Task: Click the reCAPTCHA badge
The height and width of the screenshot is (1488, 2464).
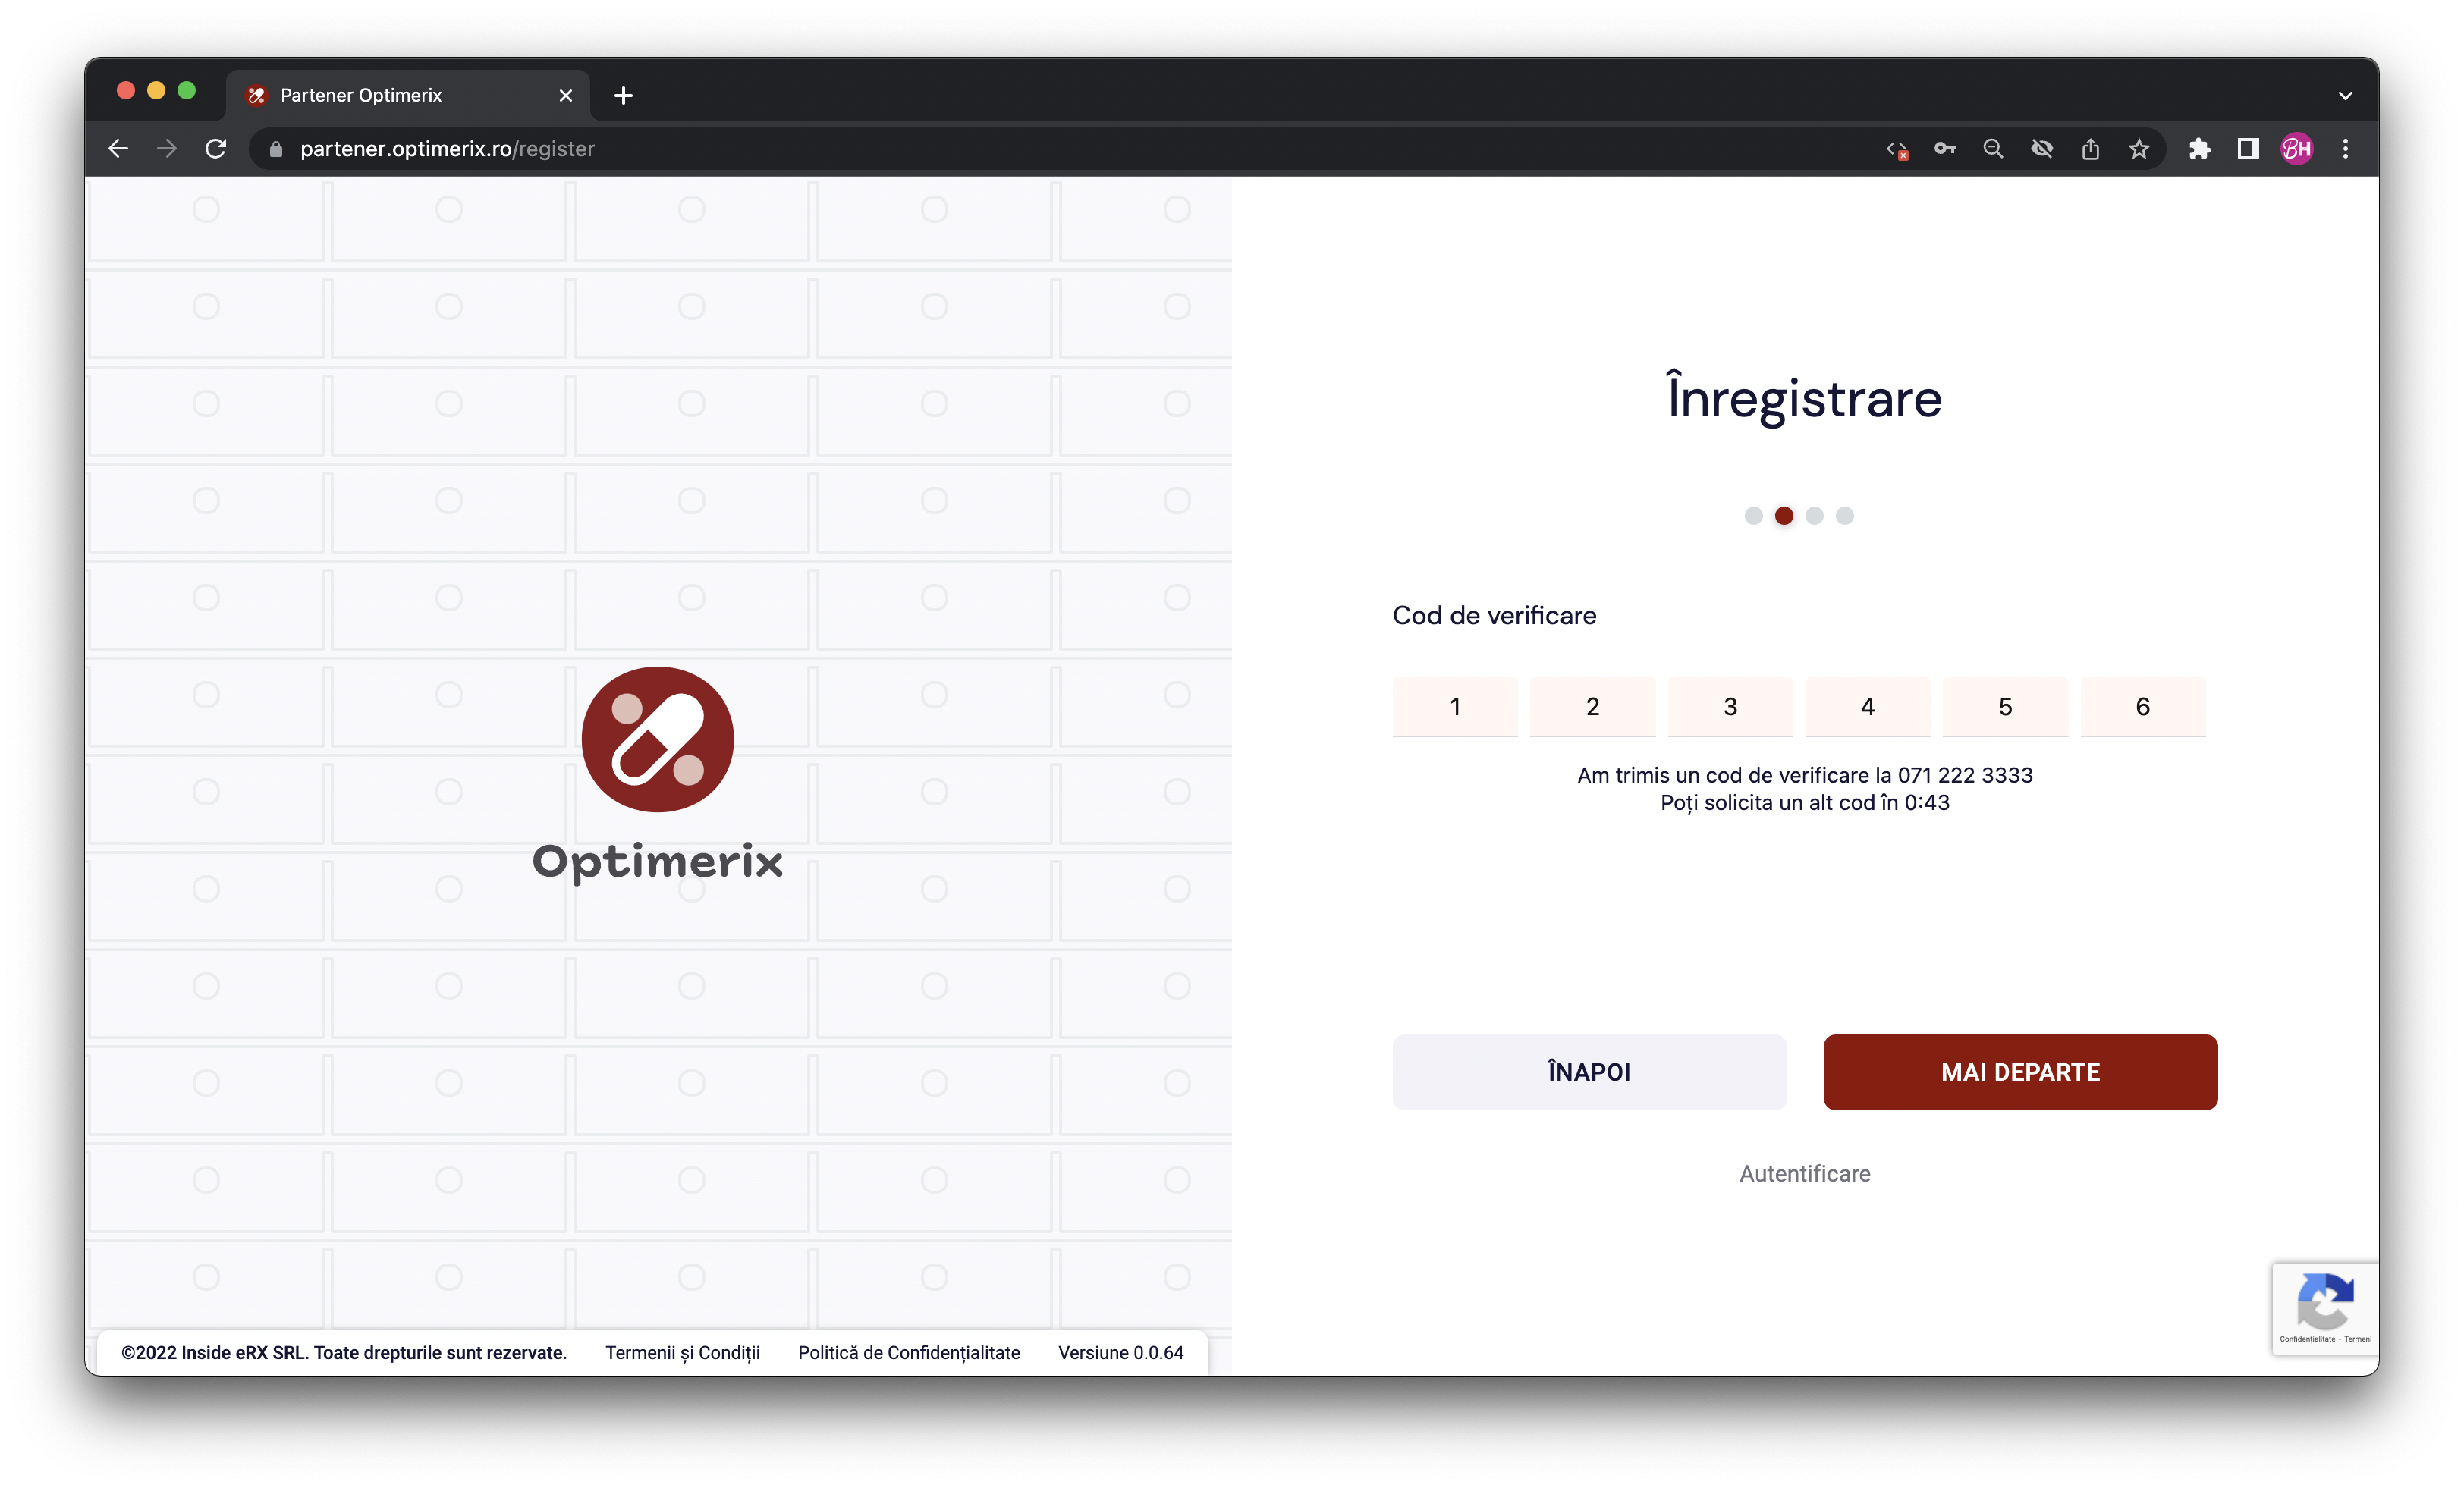Action: tap(2325, 1308)
